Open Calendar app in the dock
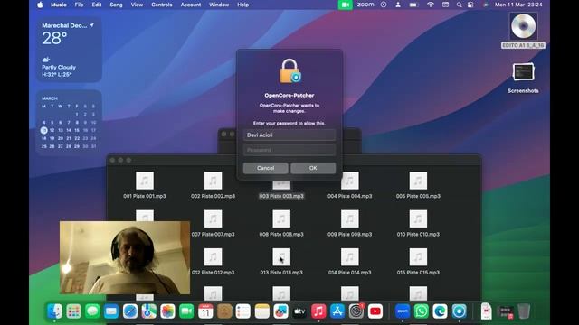Image resolution: width=579 pixels, height=325 pixels. coord(205,311)
